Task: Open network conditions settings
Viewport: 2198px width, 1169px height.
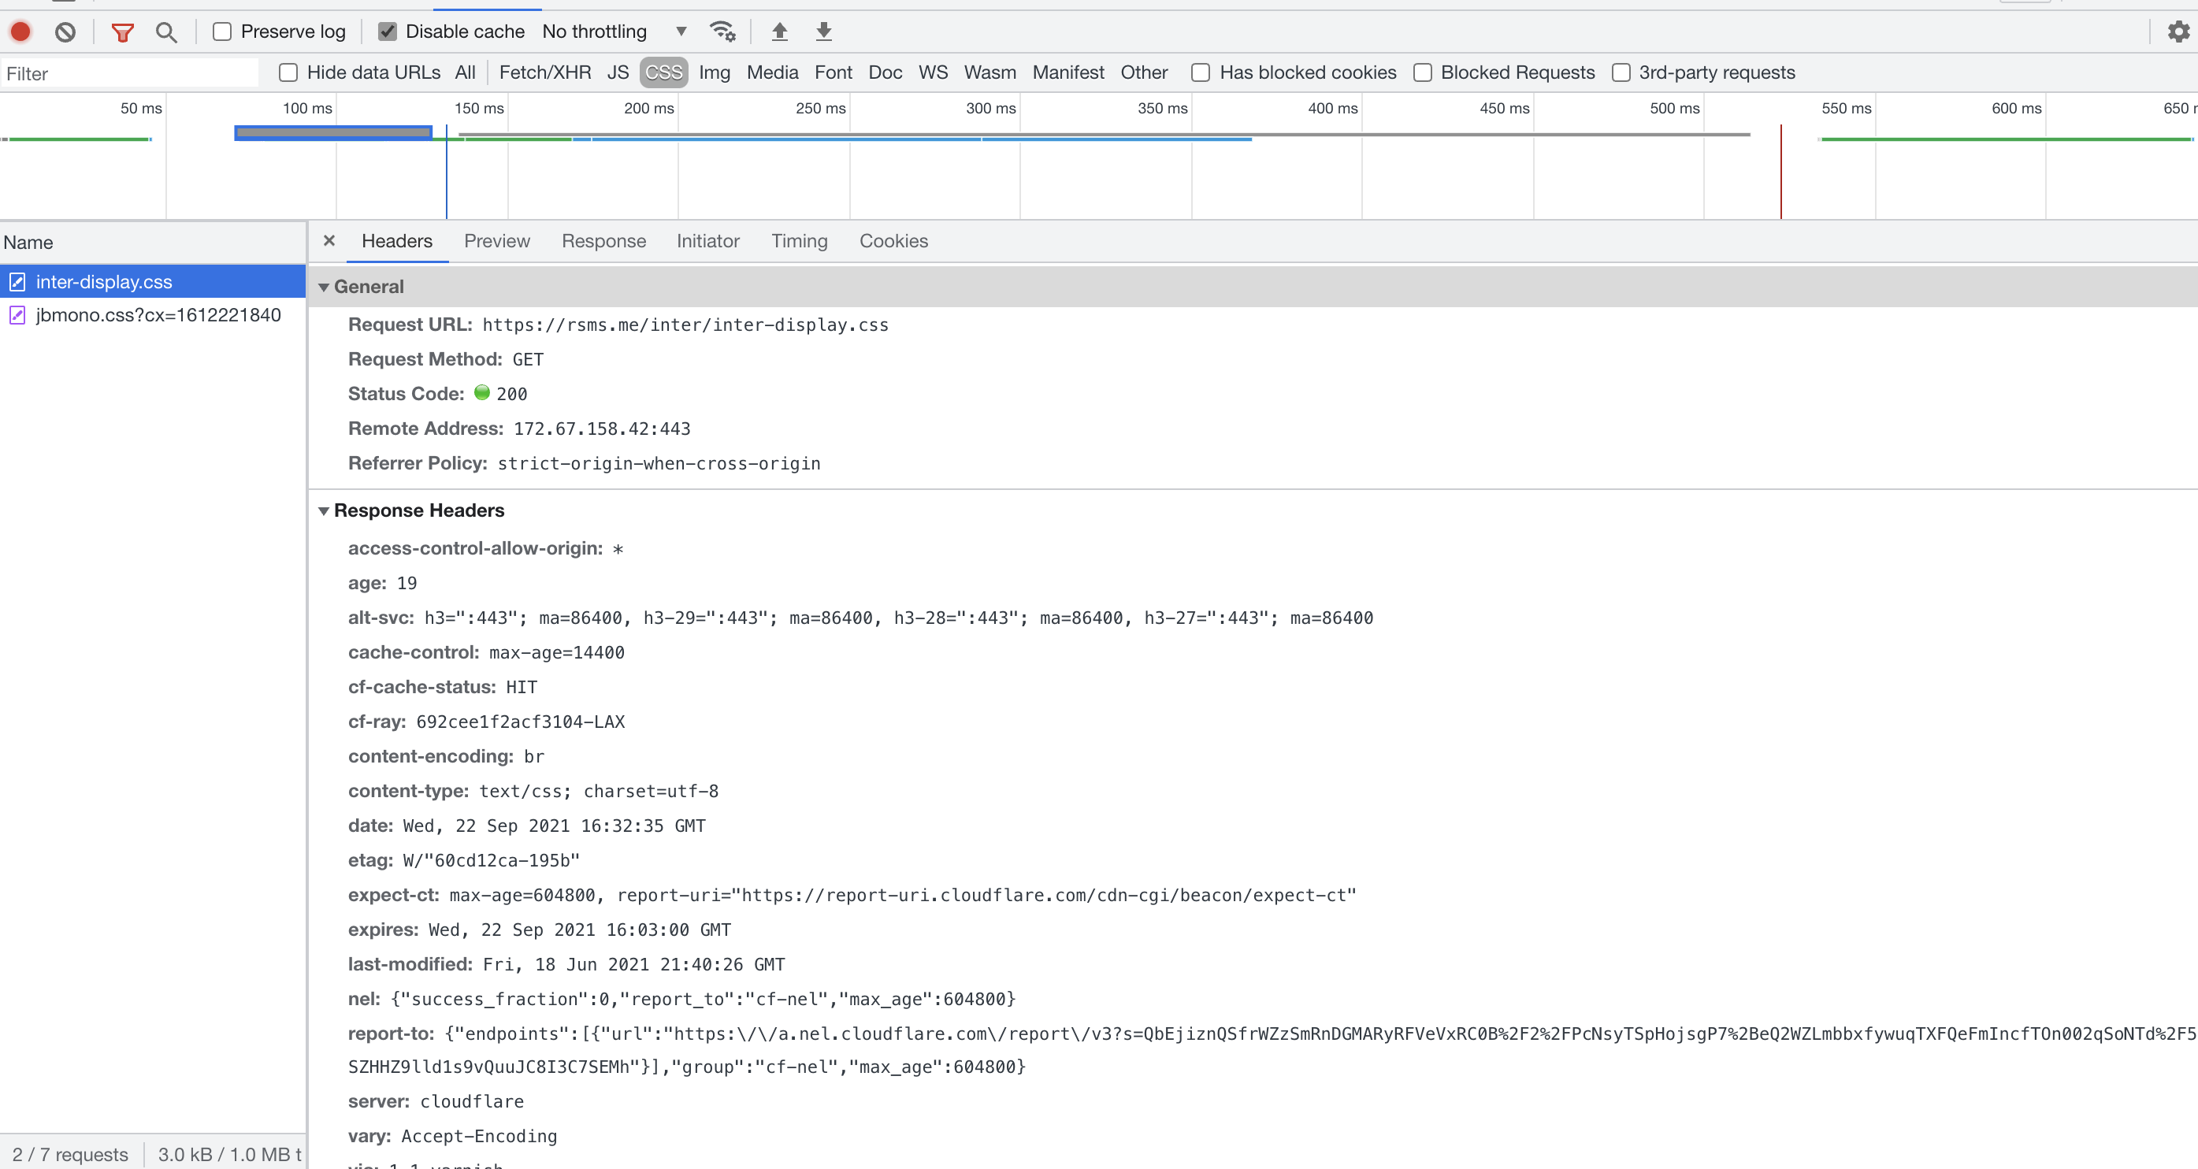Action: coord(722,31)
